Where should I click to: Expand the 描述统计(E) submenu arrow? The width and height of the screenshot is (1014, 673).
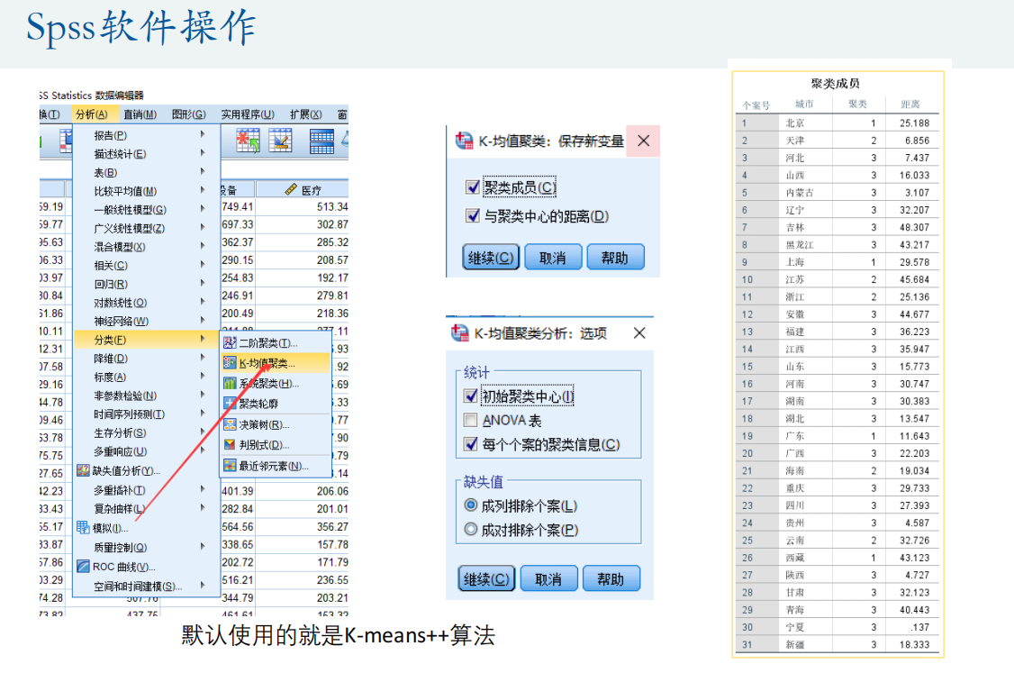[203, 153]
